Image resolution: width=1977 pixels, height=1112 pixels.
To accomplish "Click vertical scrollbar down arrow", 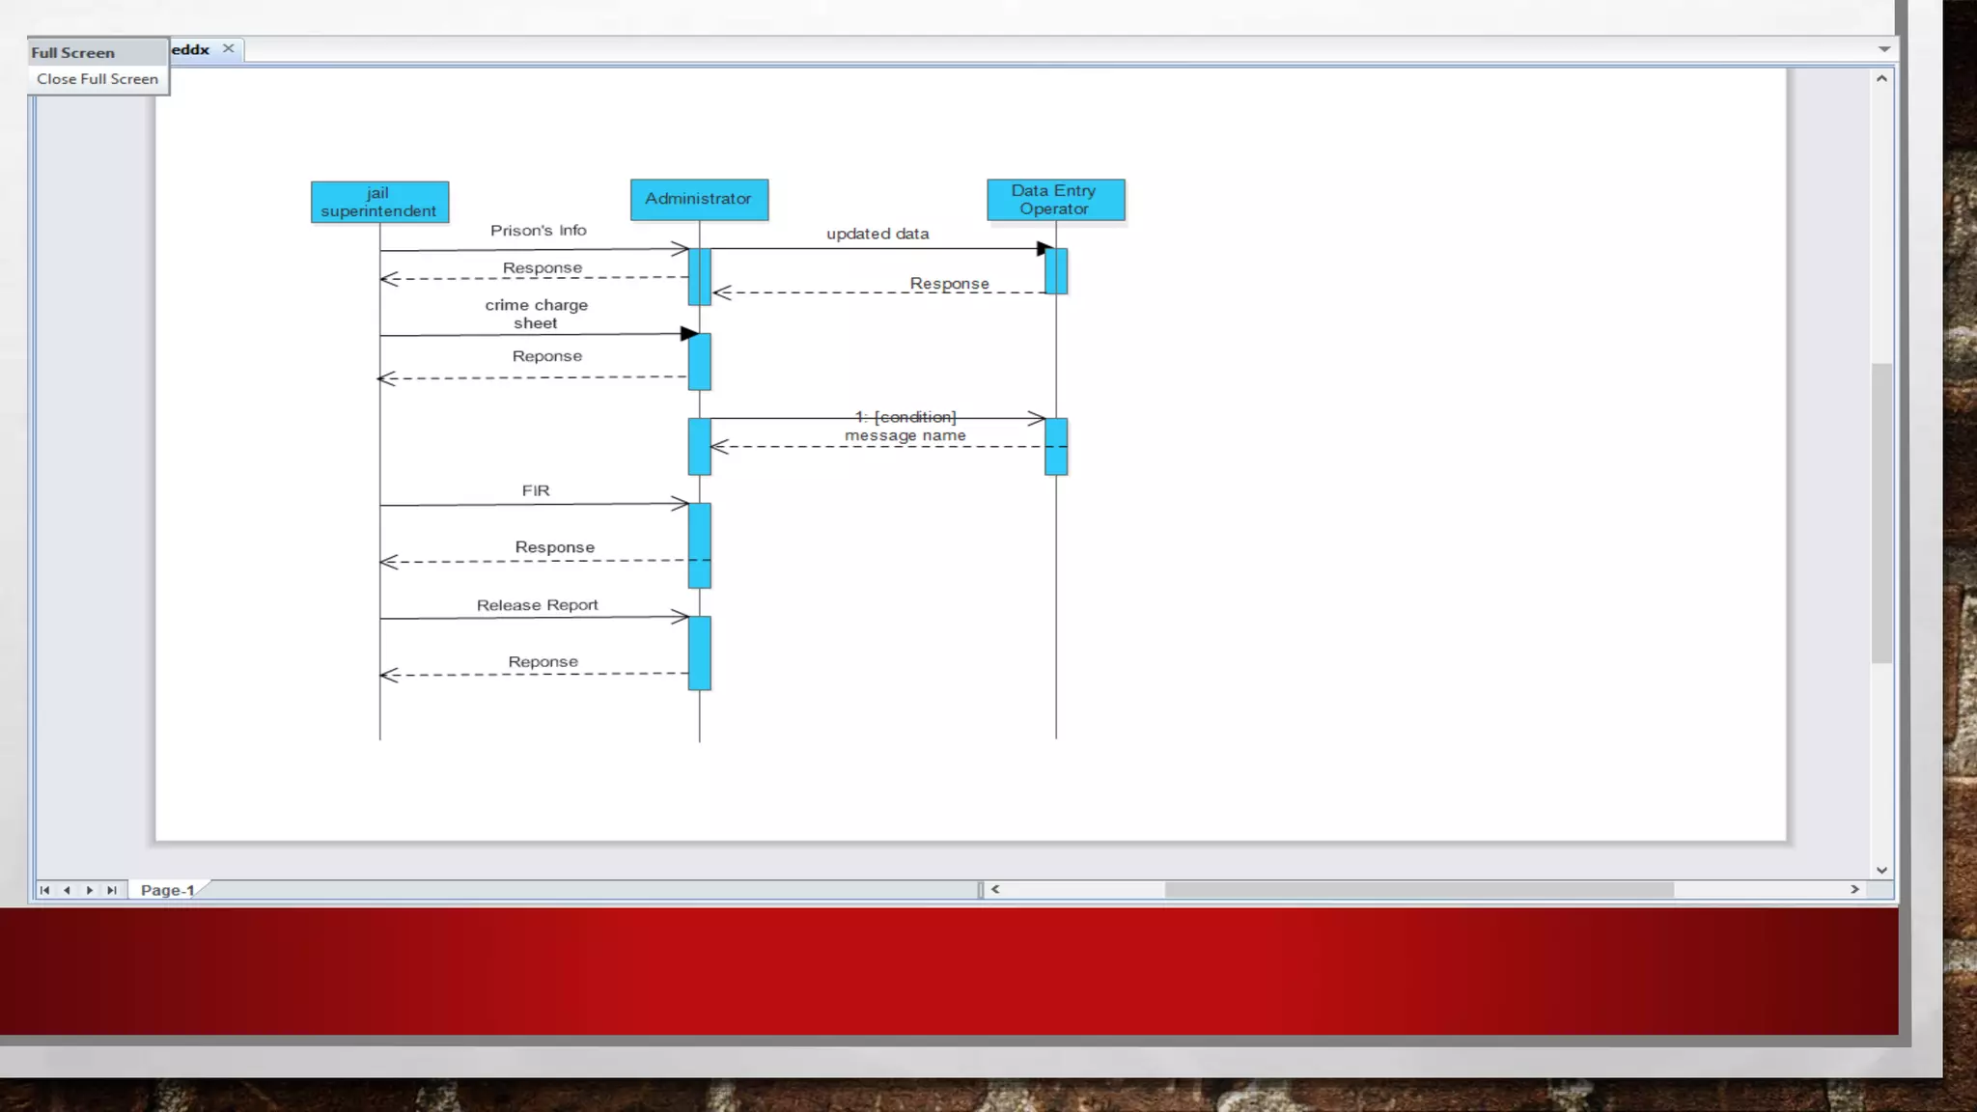I will coord(1881,870).
